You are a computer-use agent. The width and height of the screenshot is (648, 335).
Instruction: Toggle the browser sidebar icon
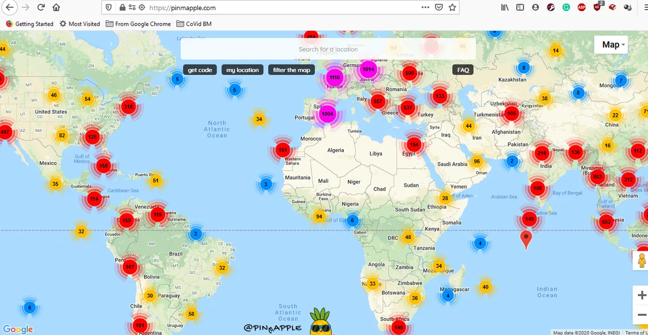pos(520,8)
